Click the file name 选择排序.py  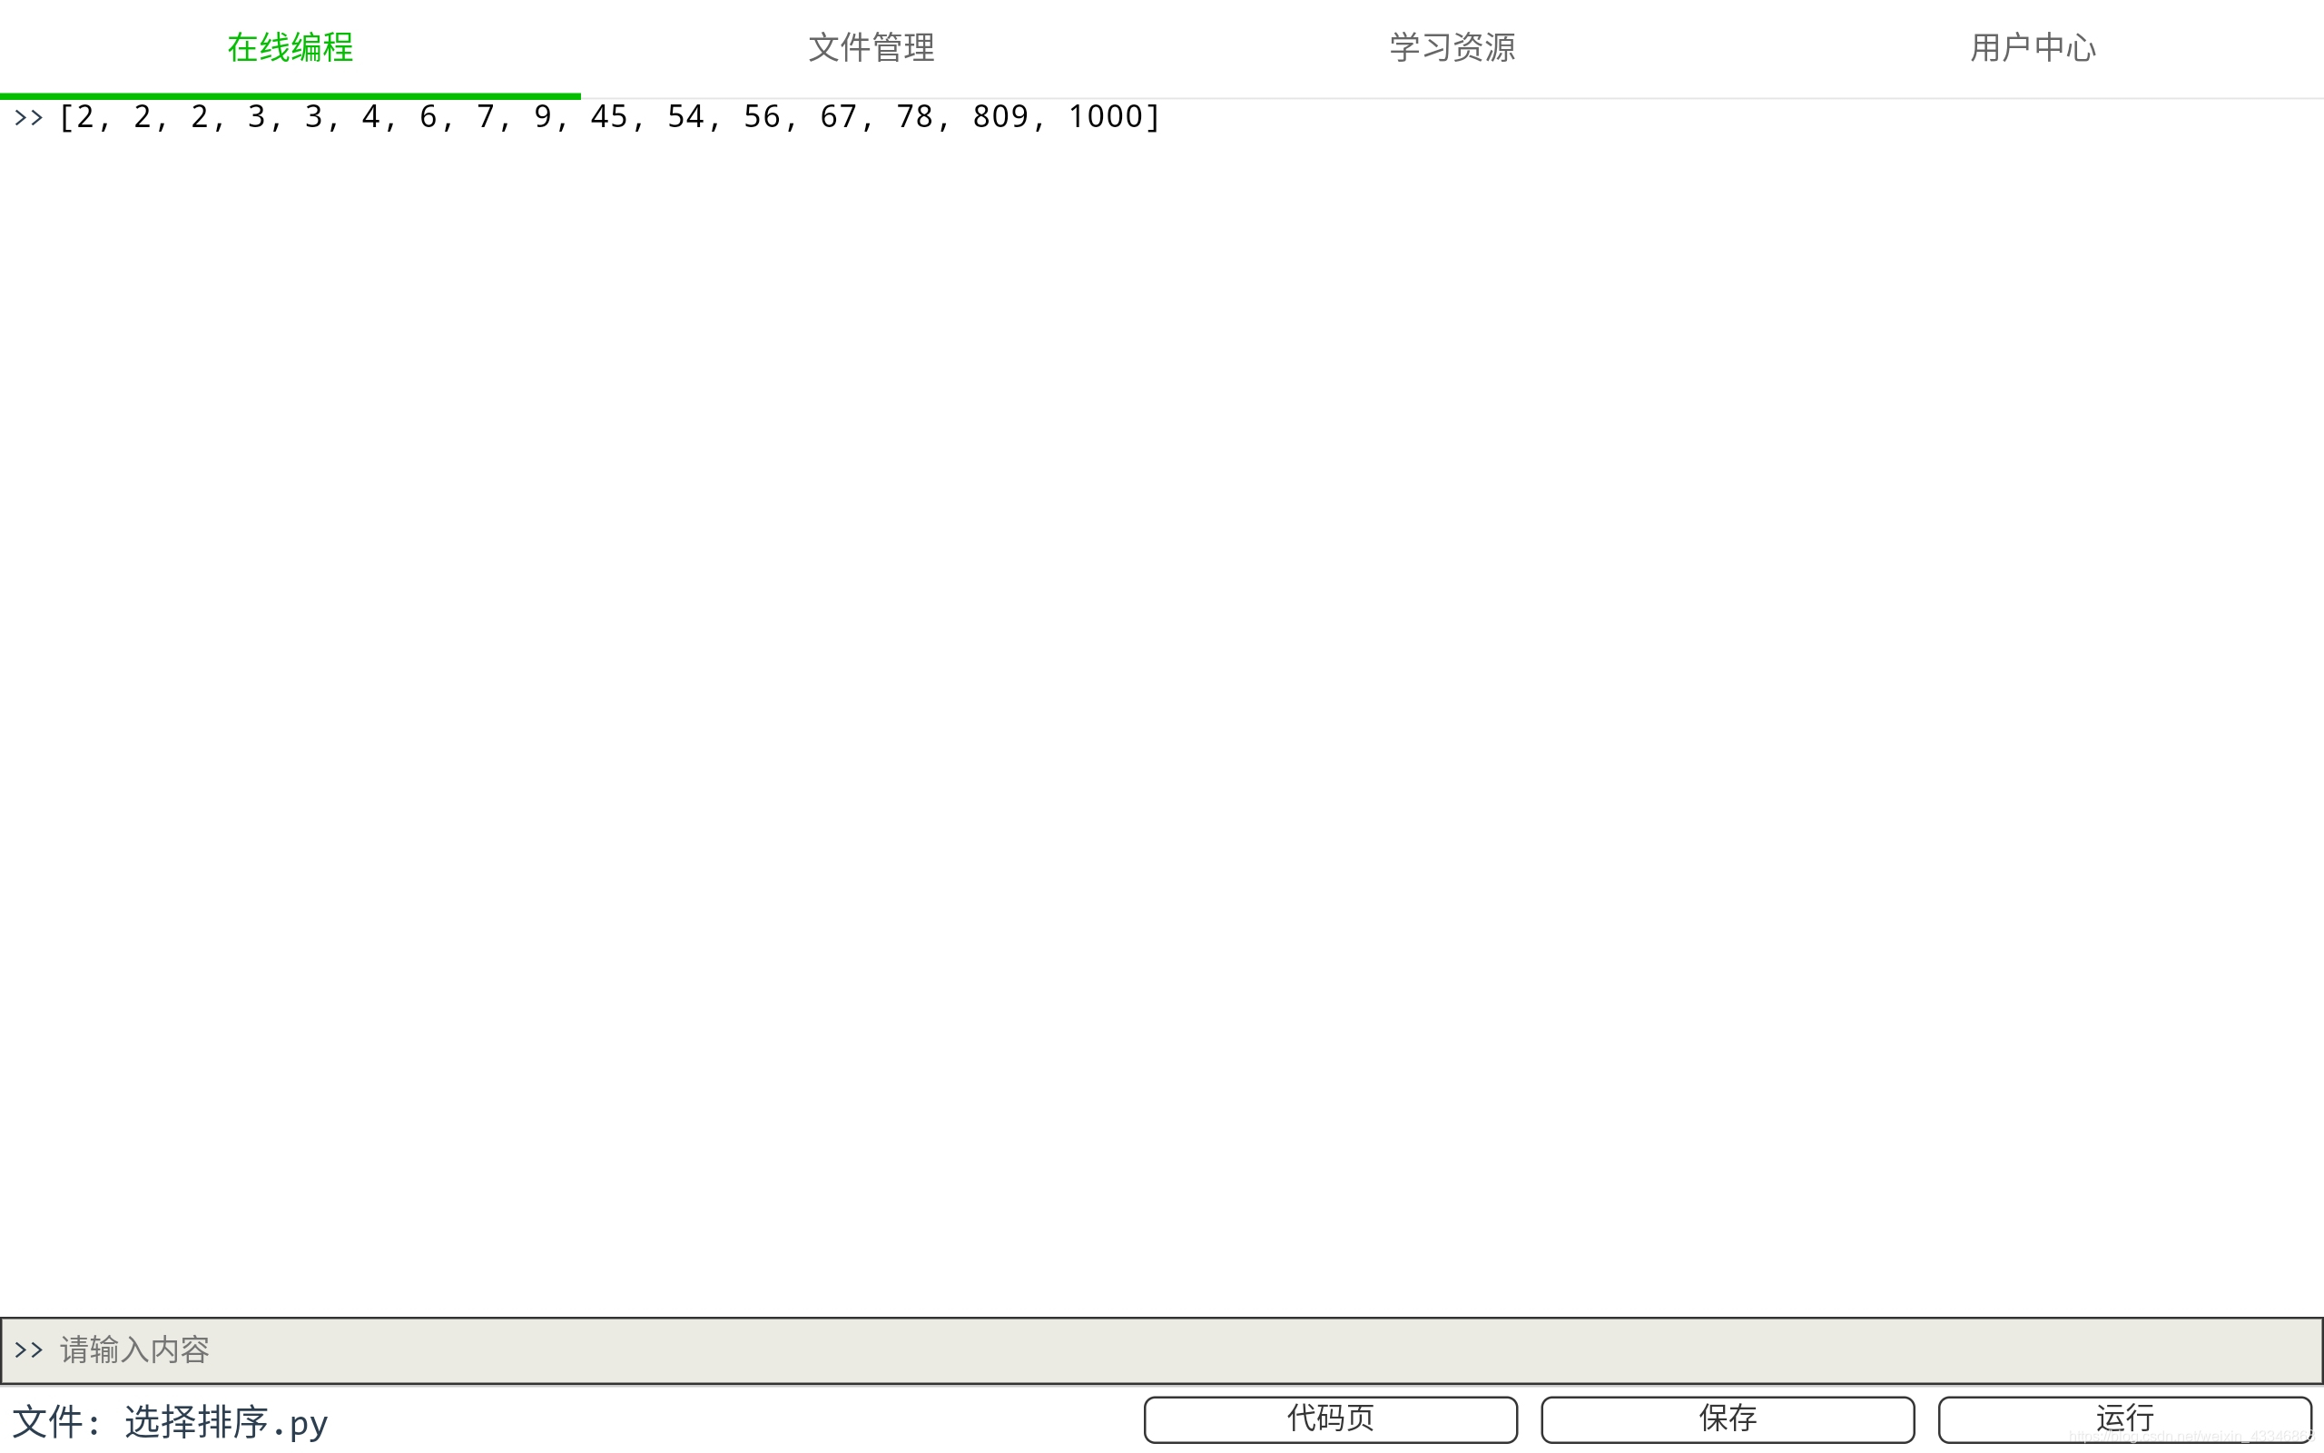tap(227, 1422)
